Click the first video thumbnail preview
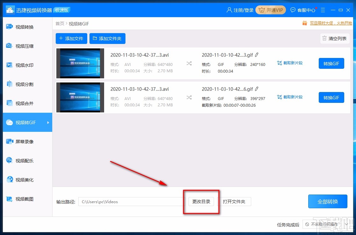Viewport: 356px width, 235px height. pos(80,63)
